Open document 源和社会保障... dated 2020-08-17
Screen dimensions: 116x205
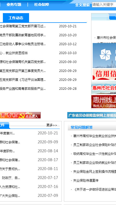coord(10,160)
